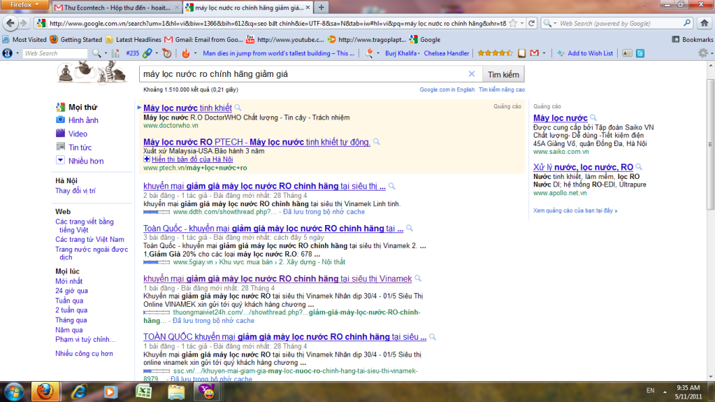Select the Hình ảnh images icon in sidebar
The height and width of the screenshot is (402, 715).
pos(60,120)
